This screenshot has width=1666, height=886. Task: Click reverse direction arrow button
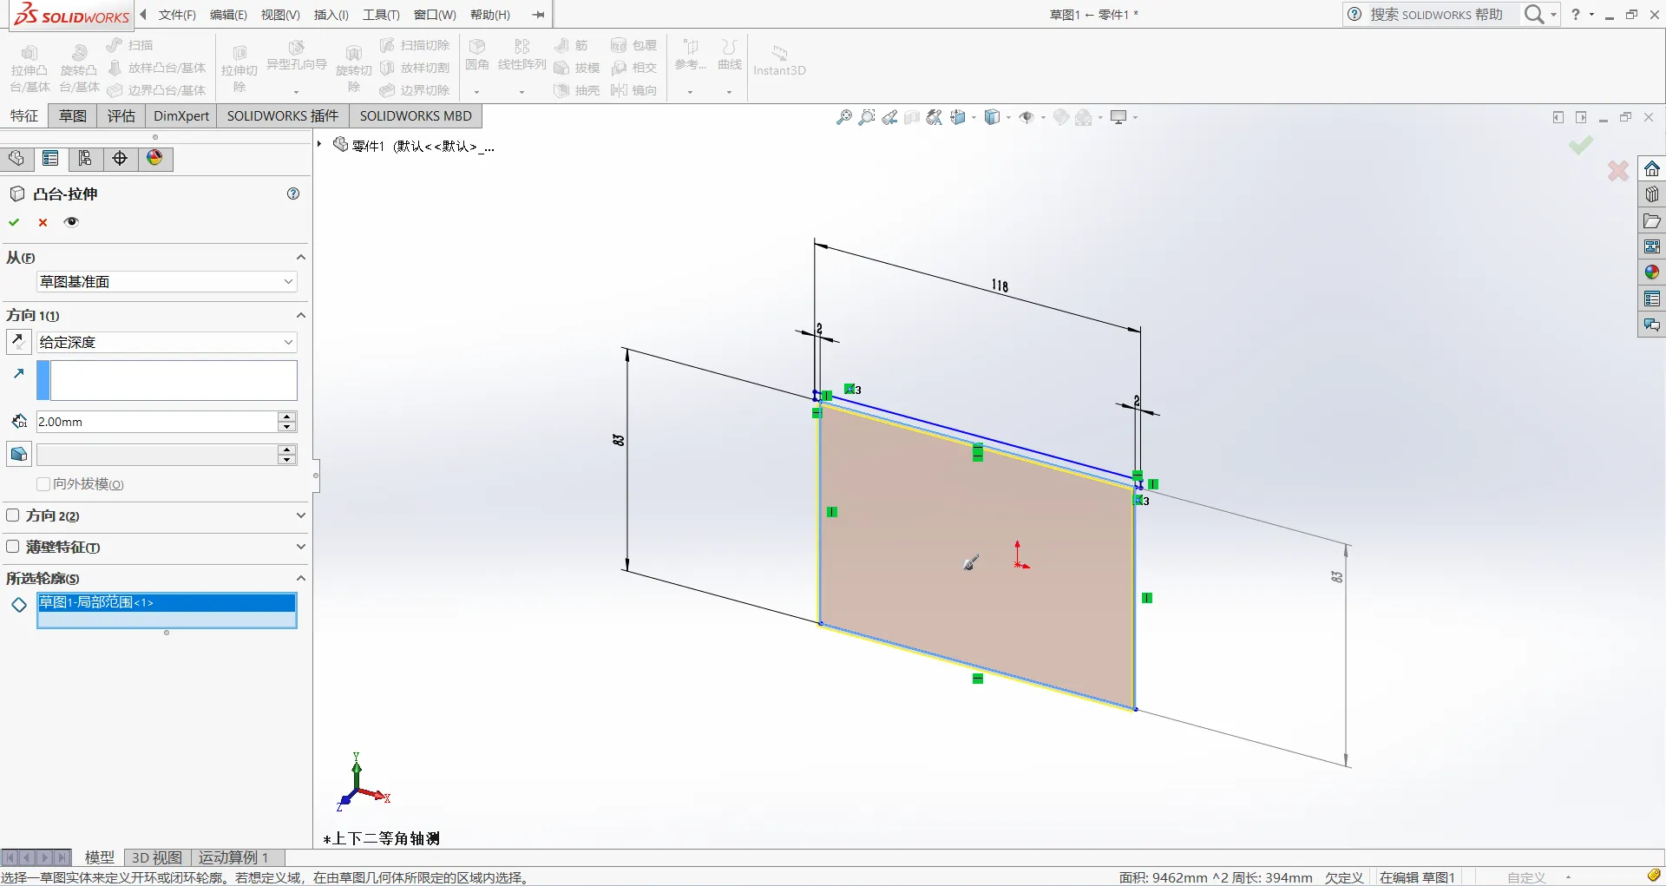[x=18, y=342]
